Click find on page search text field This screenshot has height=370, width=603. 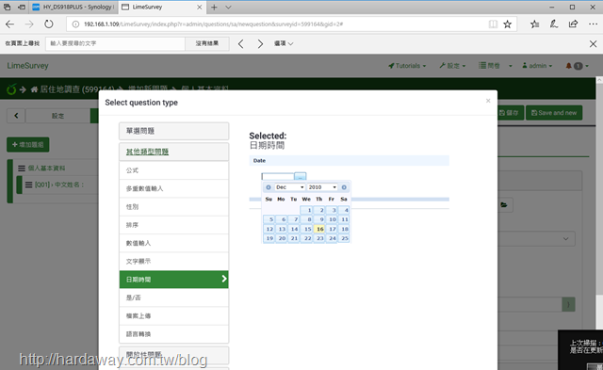[x=115, y=43]
